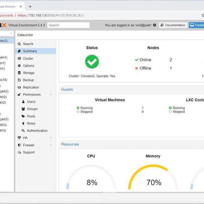Open the Cluster menu item
Screen dimensions: 204x204
pos(35,59)
